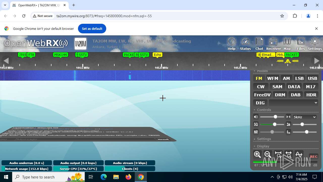Select USB mode
This screenshot has width=323, height=182.
point(312,78)
